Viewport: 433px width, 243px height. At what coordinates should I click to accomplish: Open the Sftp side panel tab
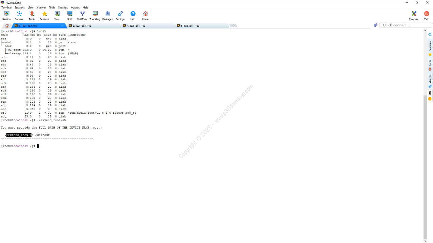click(430, 96)
